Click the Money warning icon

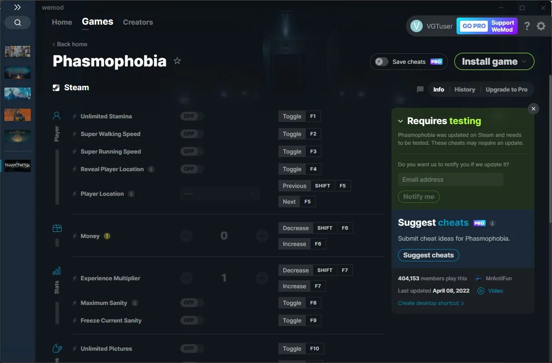click(107, 236)
